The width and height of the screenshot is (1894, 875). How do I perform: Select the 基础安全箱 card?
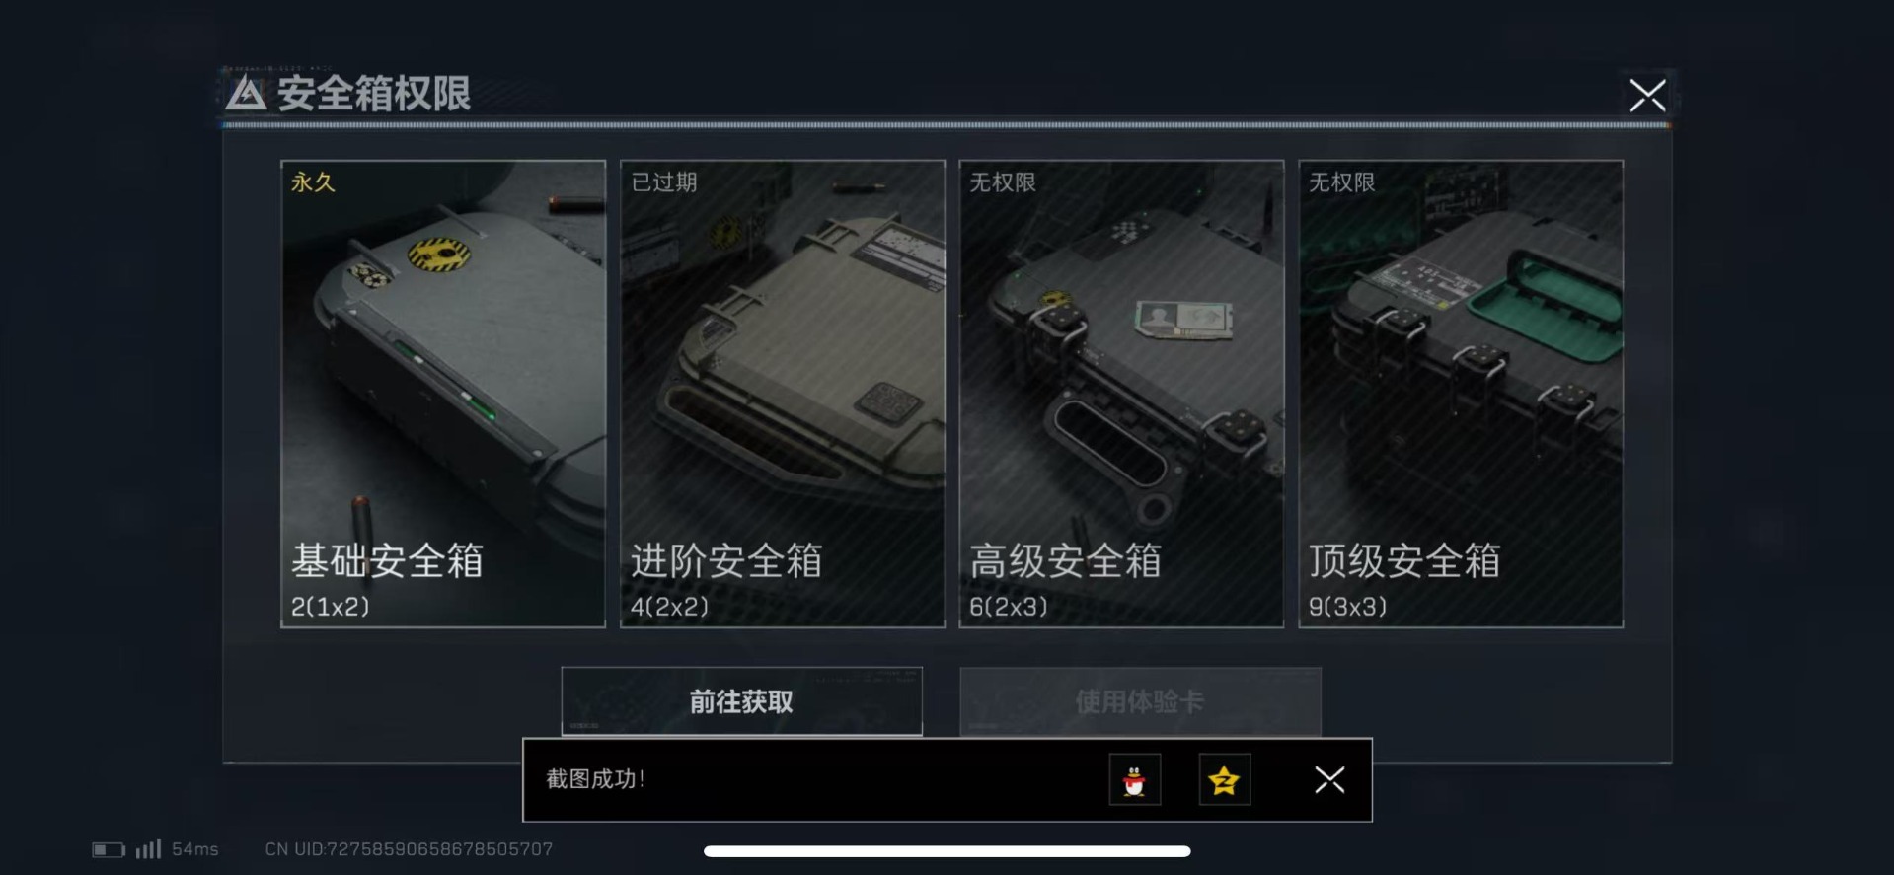(443, 394)
